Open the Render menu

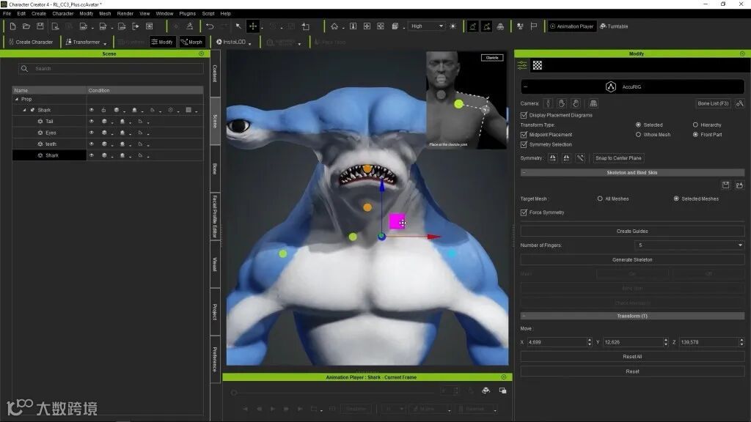(125, 13)
